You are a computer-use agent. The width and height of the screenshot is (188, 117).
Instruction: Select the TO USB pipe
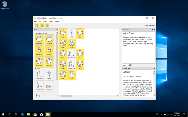point(49,51)
